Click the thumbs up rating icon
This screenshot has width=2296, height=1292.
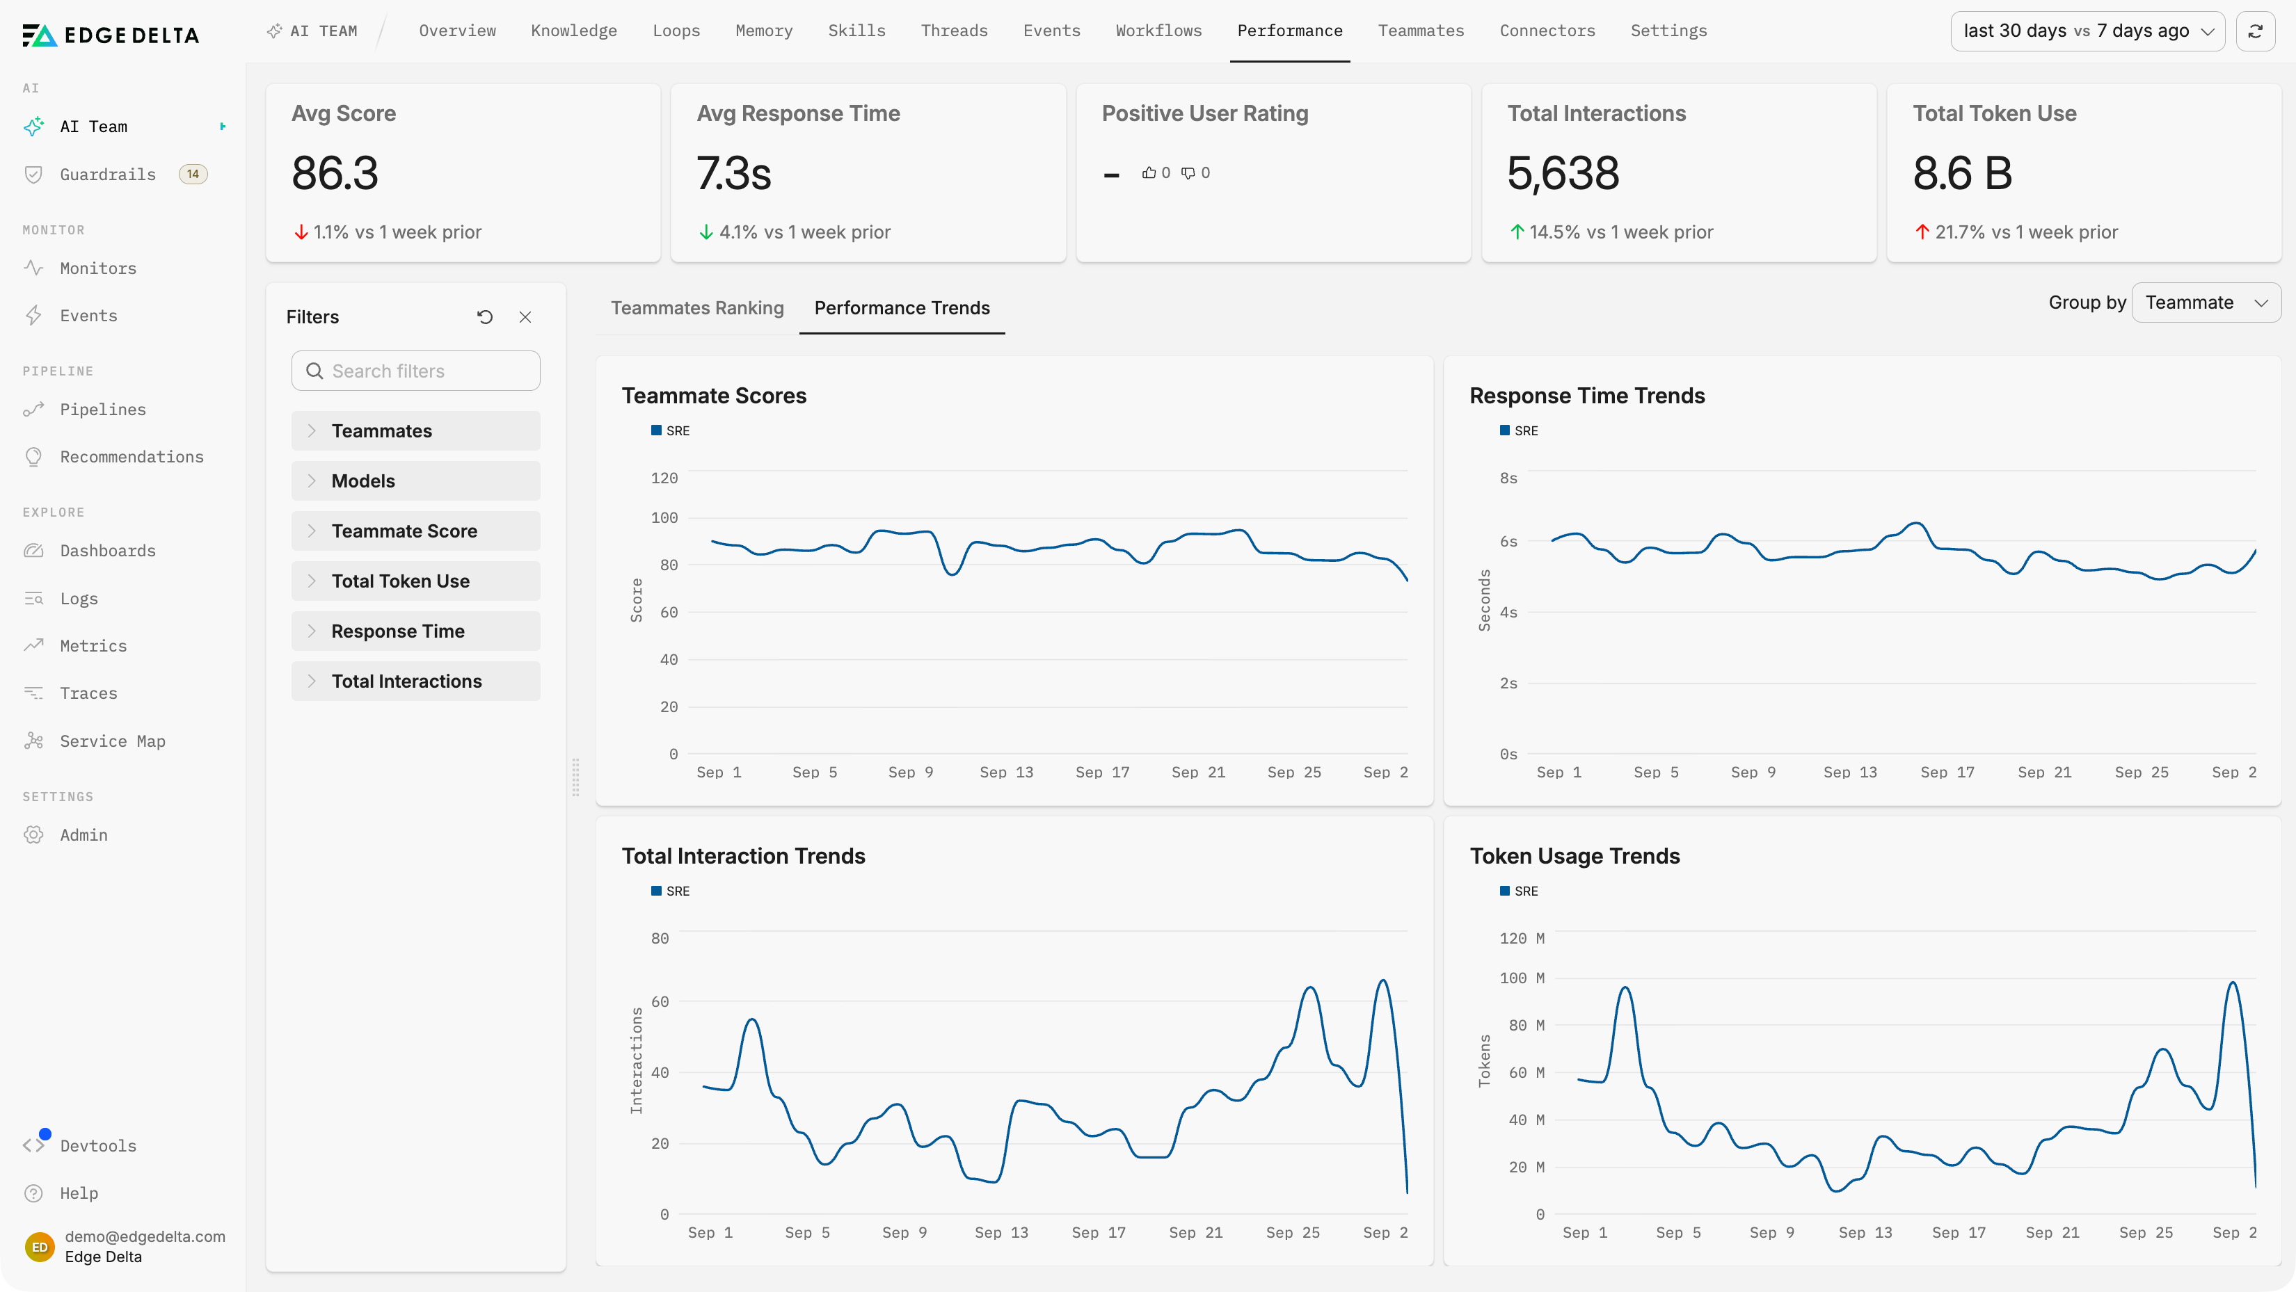[x=1149, y=173]
